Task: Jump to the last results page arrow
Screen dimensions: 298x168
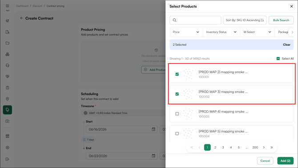Action: coord(272,147)
